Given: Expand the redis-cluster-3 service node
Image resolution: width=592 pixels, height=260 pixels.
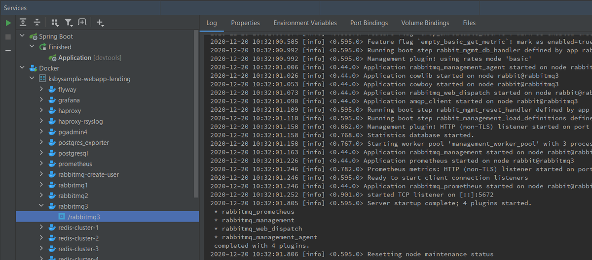Looking at the screenshot, I should [x=41, y=249].
